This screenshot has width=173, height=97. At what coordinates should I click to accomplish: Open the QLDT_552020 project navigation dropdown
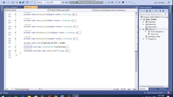(26, 10)
